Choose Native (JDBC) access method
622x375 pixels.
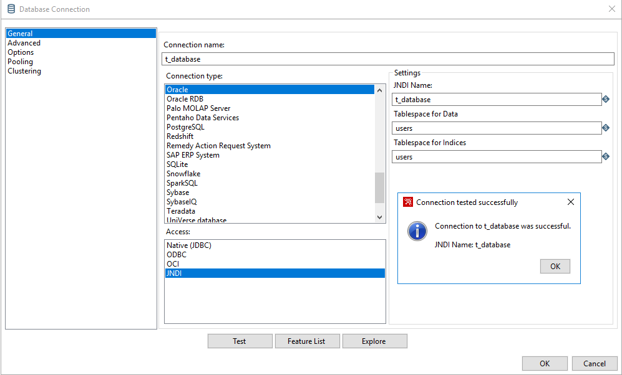click(x=189, y=245)
